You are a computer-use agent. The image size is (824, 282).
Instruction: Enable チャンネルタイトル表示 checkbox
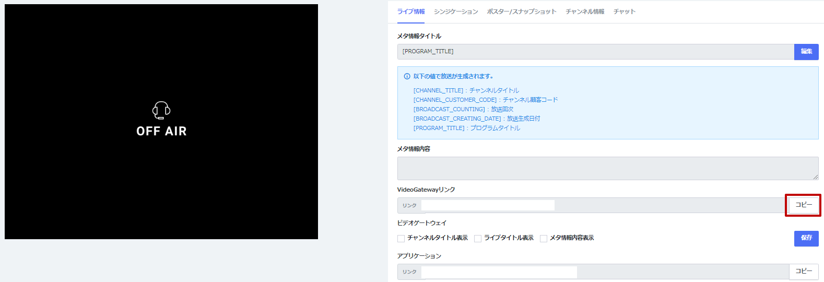[401, 239]
